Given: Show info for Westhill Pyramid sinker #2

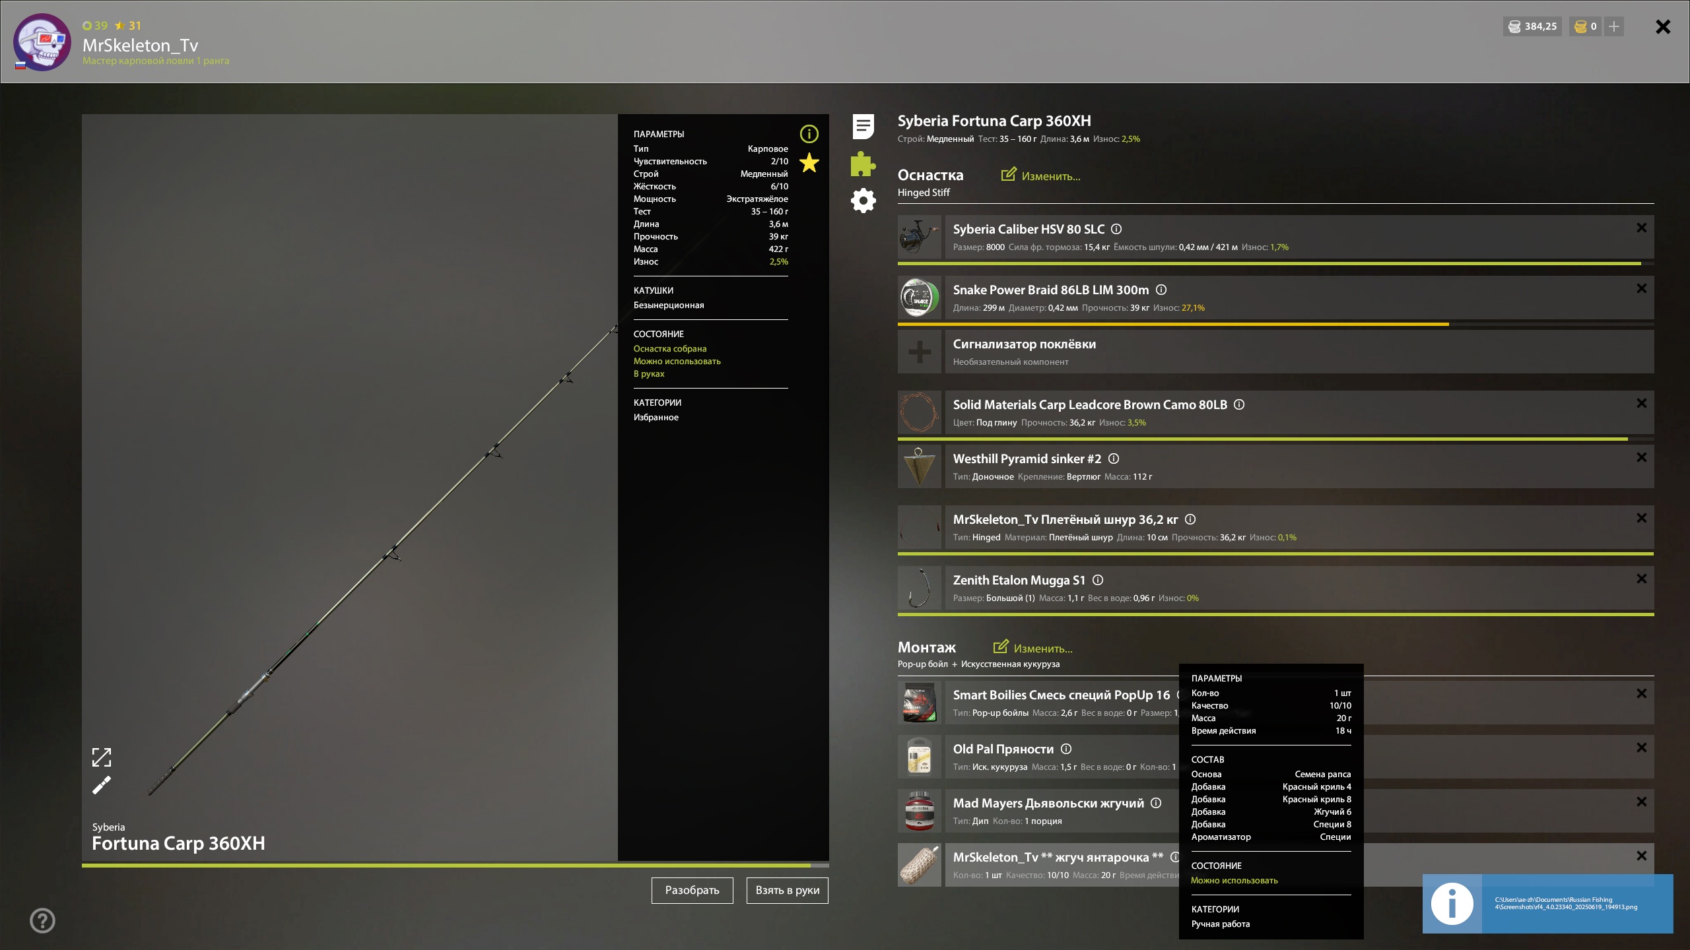Looking at the screenshot, I should pos(1114,459).
